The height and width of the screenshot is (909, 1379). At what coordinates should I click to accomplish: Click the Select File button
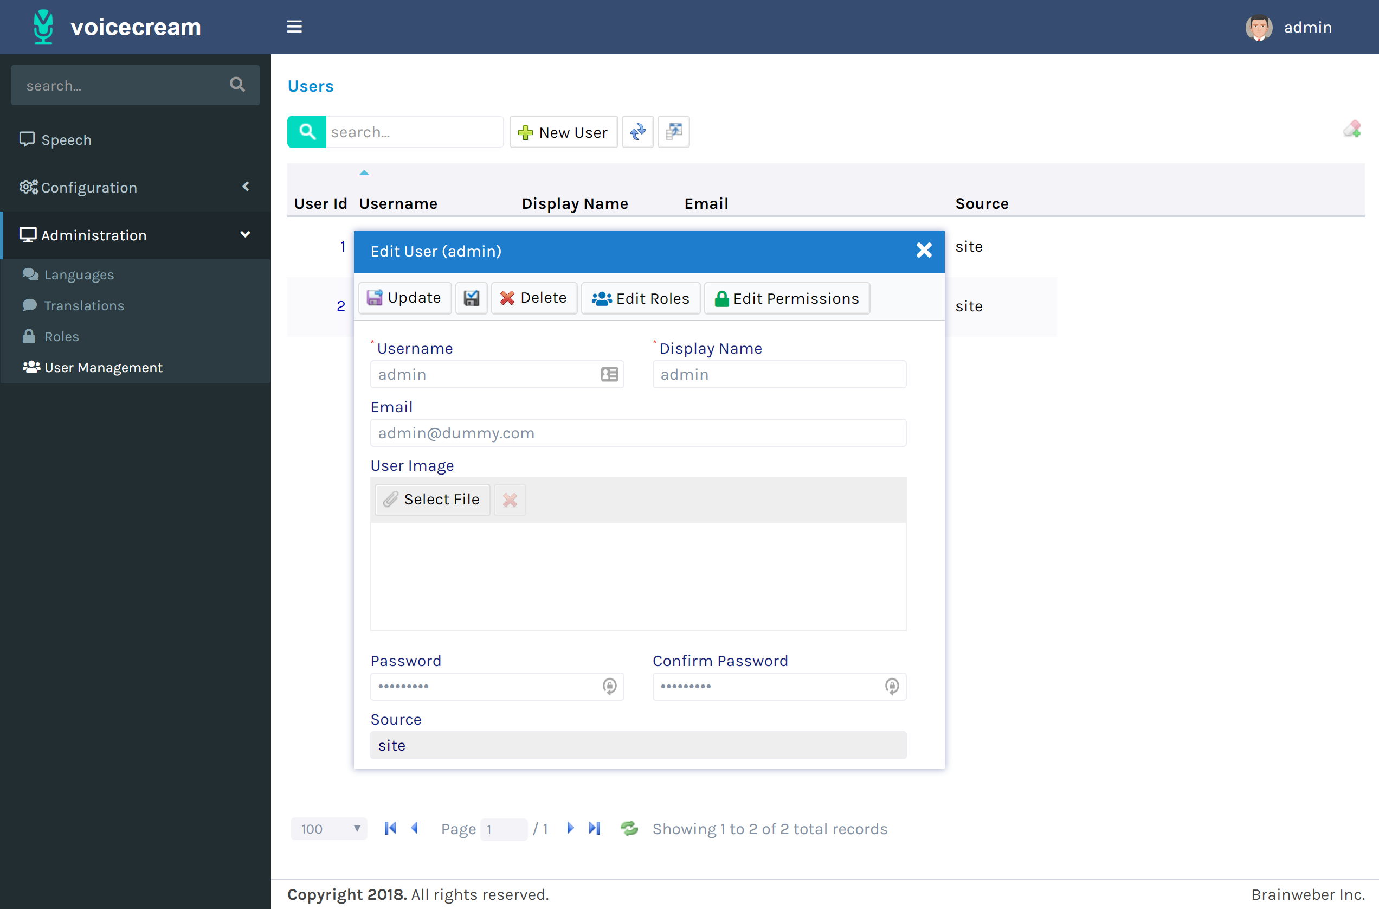(x=432, y=500)
